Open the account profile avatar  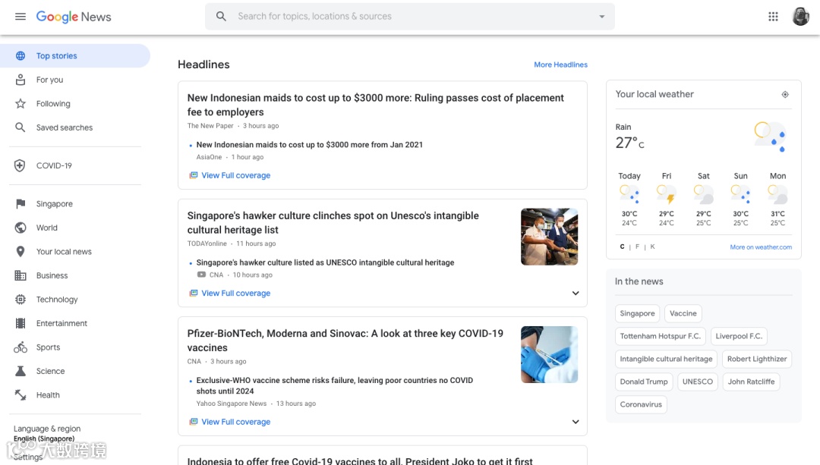tap(800, 16)
